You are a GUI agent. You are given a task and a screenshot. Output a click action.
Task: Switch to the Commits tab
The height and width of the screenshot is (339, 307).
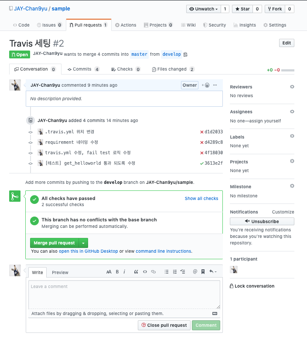[x=84, y=69]
